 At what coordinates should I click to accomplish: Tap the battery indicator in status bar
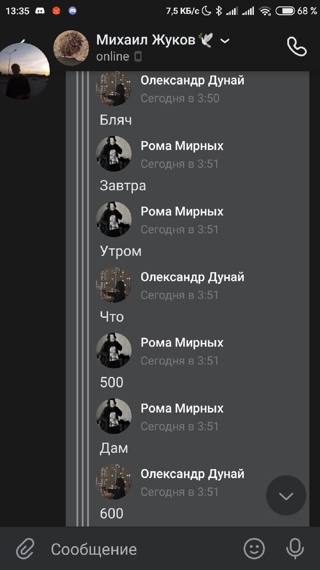pyautogui.click(x=285, y=11)
